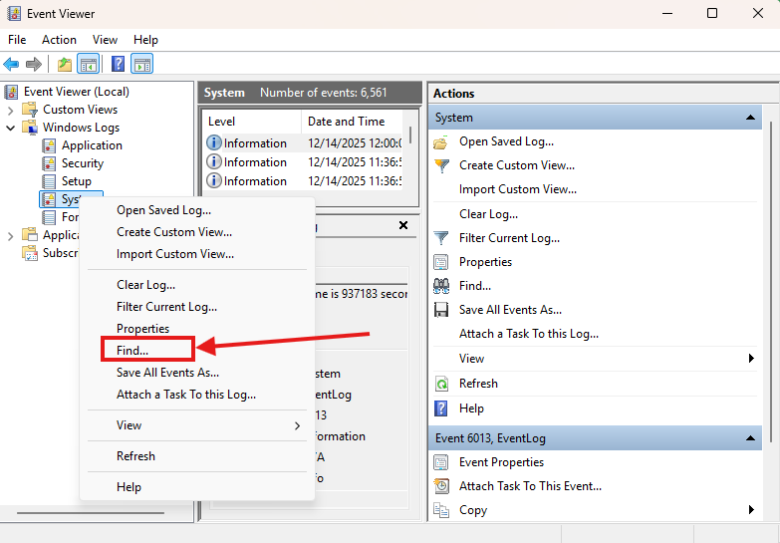Image resolution: width=780 pixels, height=543 pixels.
Task: Select the Setup log tree item
Action: pos(76,181)
